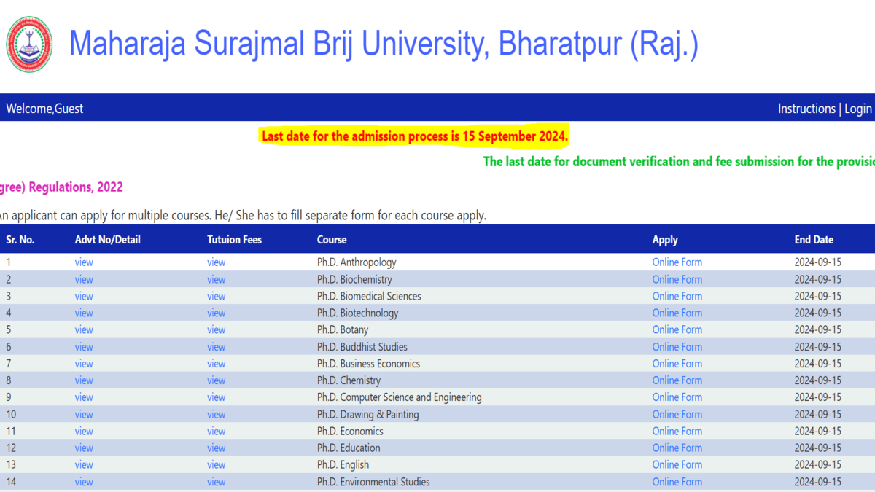This screenshot has height=492, width=875.
Task: View advt detail for Ph.D. Education
Action: (x=84, y=448)
